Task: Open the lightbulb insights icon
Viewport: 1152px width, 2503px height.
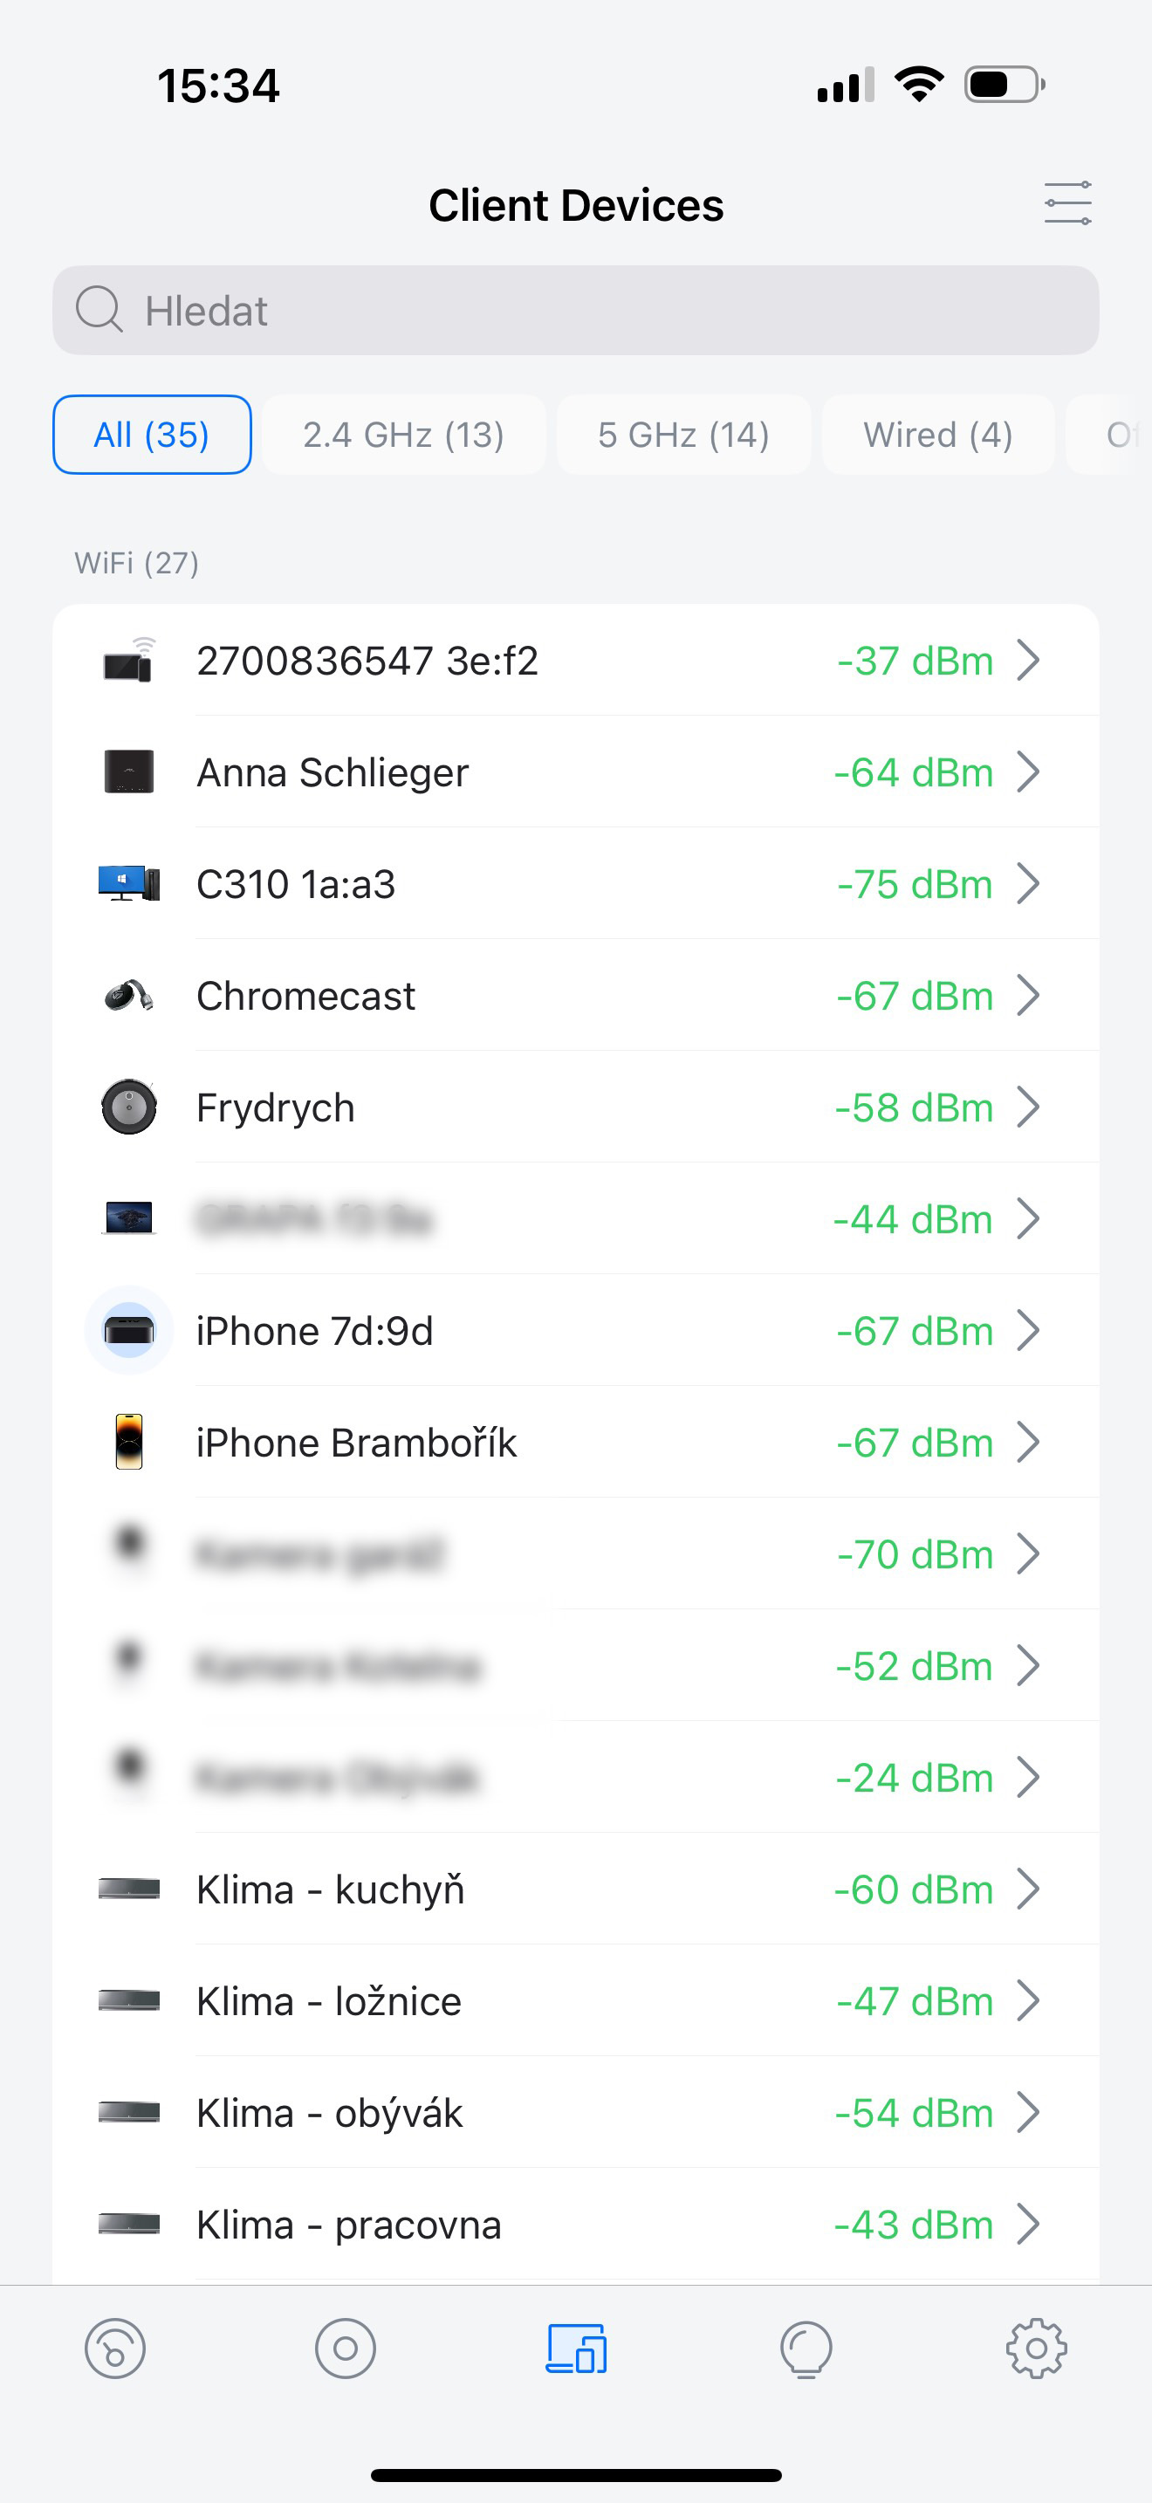Action: (x=806, y=2349)
